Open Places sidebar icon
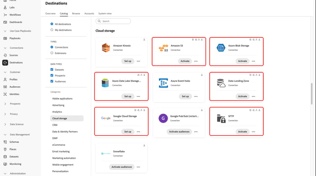316x176 pixels. tap(5, 149)
